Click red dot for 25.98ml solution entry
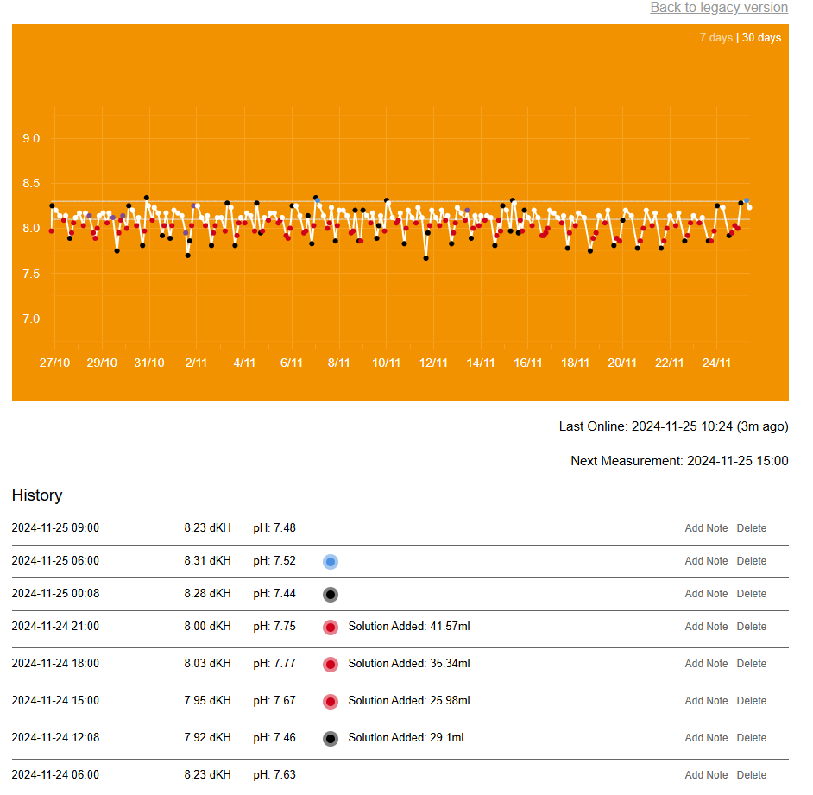Viewport: 813px width, 795px height. click(x=331, y=702)
